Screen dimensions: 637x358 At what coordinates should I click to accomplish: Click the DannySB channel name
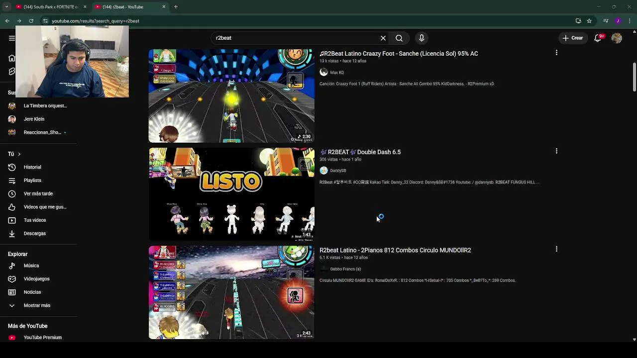click(x=338, y=171)
